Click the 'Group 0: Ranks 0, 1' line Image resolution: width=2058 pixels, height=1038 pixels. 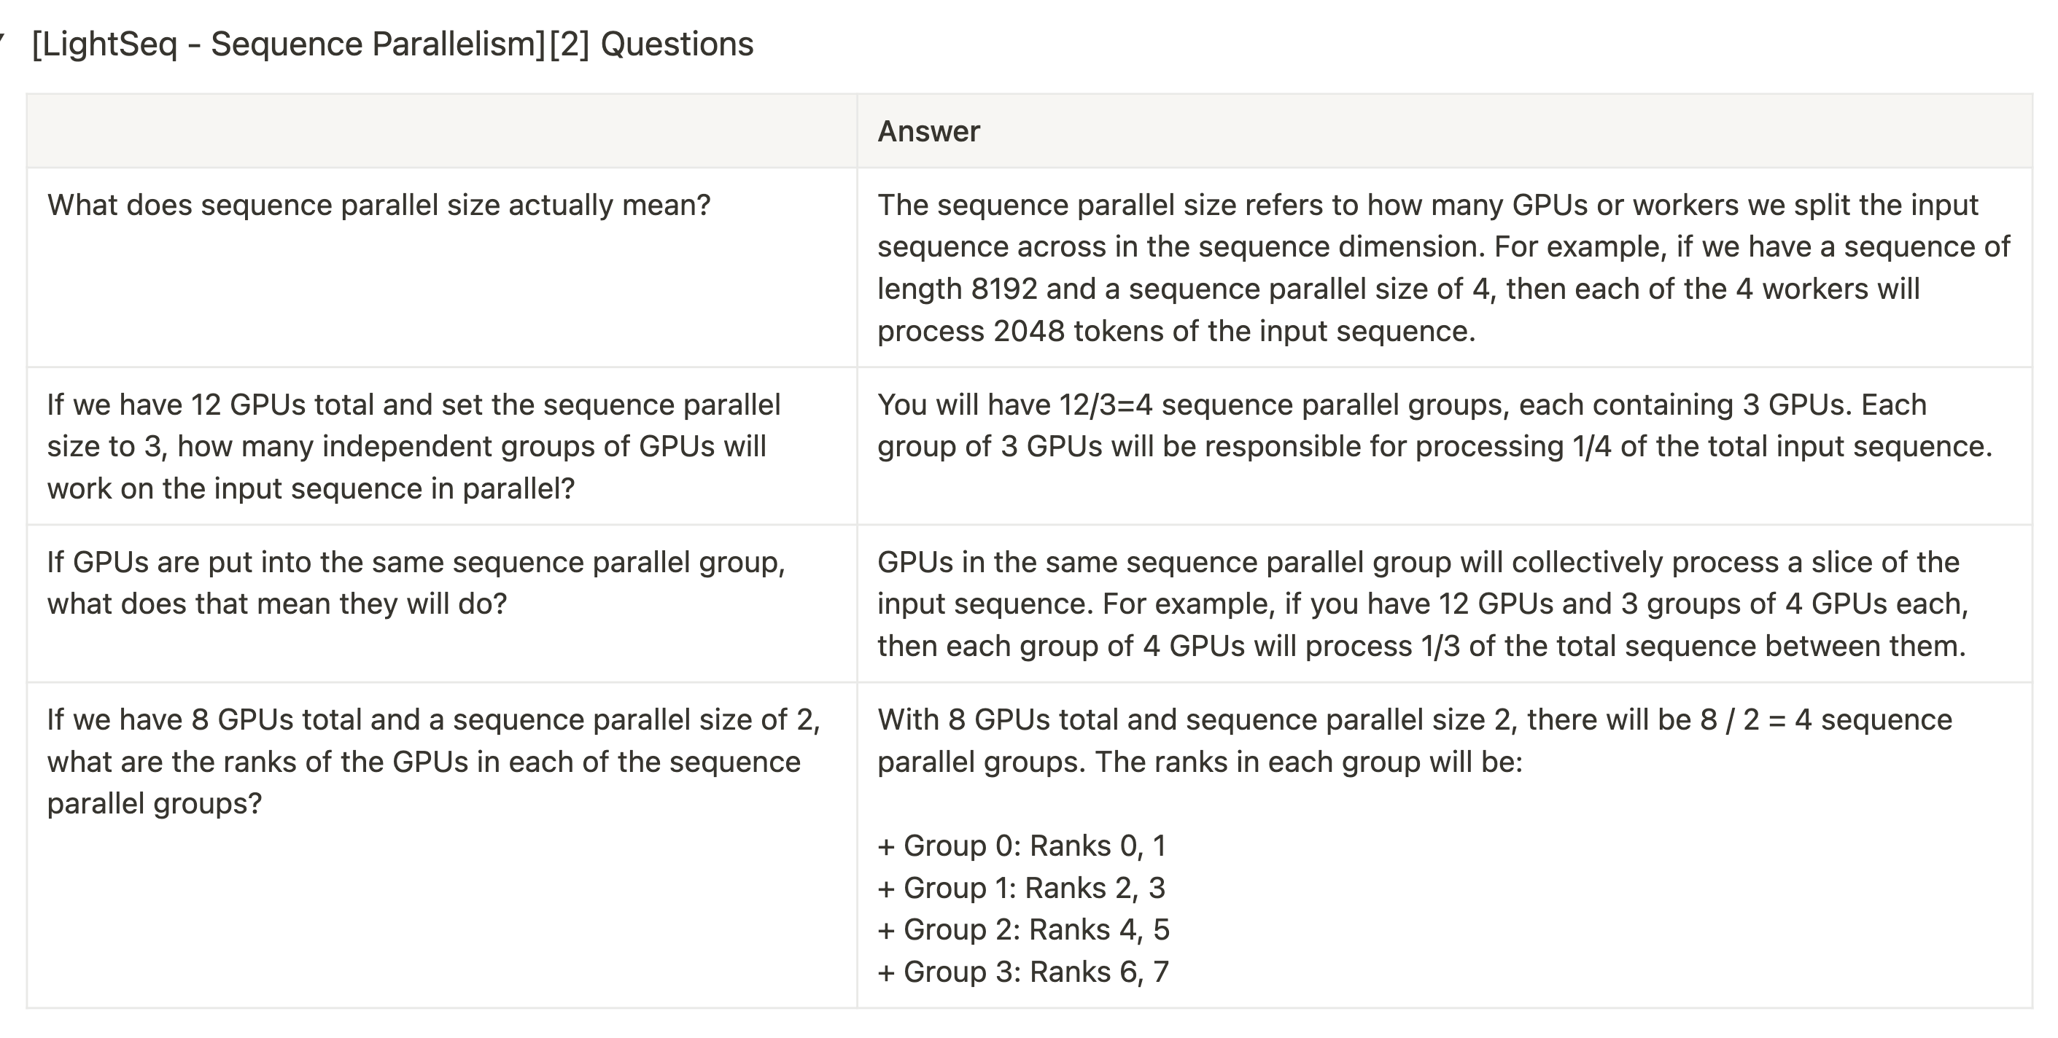(1022, 846)
